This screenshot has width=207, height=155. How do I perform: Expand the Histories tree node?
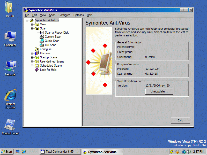32,53
